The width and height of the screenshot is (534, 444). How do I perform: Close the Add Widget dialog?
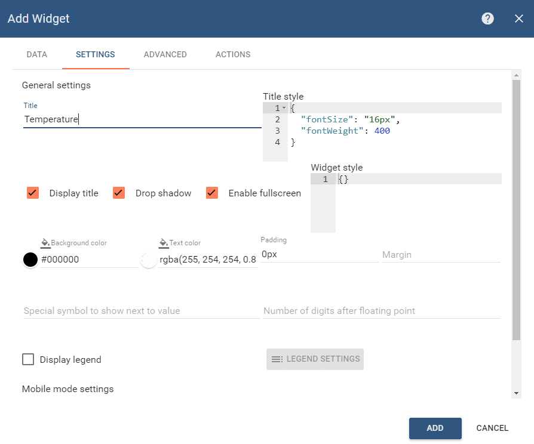pos(518,18)
